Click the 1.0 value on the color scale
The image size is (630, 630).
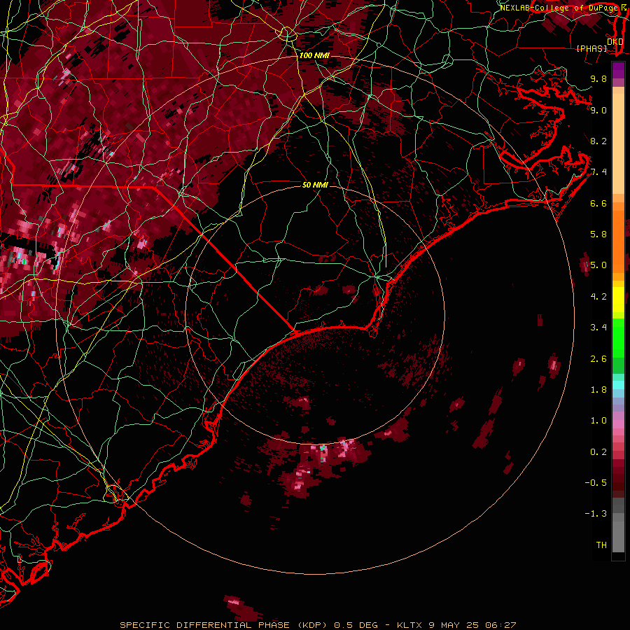[598, 421]
